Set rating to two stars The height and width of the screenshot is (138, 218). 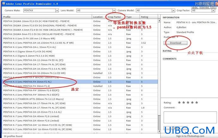click(184, 103)
